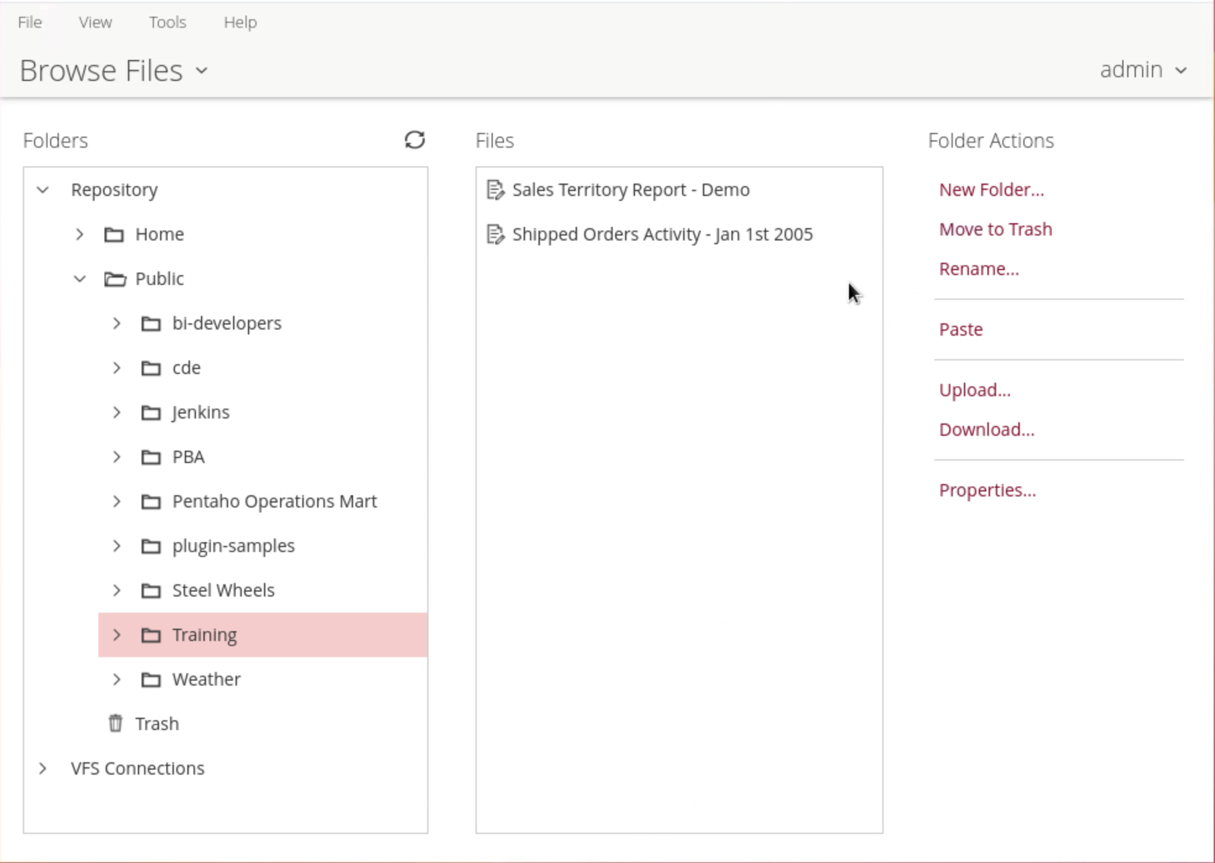Image resolution: width=1215 pixels, height=863 pixels.
Task: Collapse the Repository root node
Action: tap(43, 190)
